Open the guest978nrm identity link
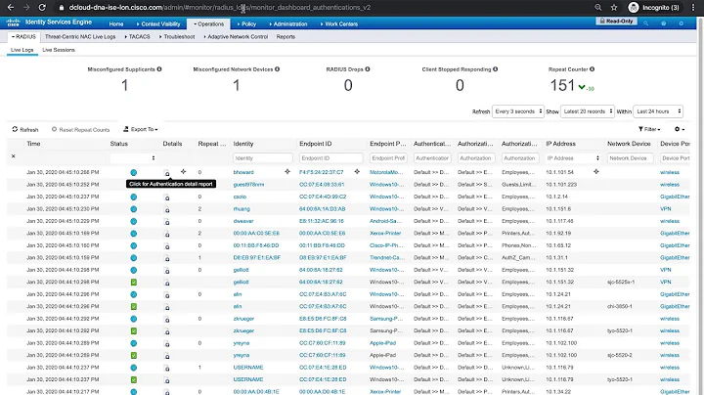Screen dimensions: 704x395 (x=248, y=185)
